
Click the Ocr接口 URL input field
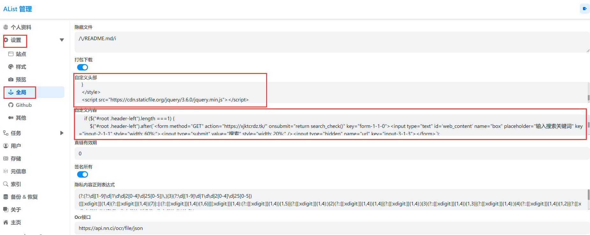click(x=332, y=228)
